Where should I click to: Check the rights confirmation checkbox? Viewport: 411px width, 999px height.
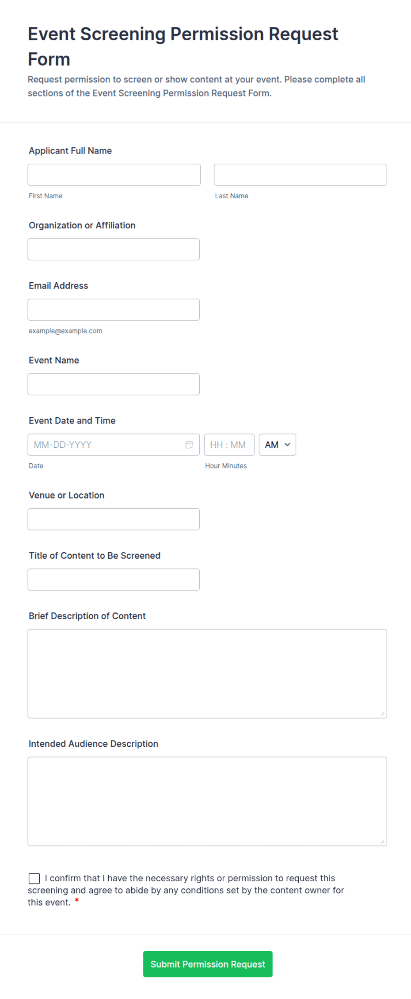pos(34,878)
